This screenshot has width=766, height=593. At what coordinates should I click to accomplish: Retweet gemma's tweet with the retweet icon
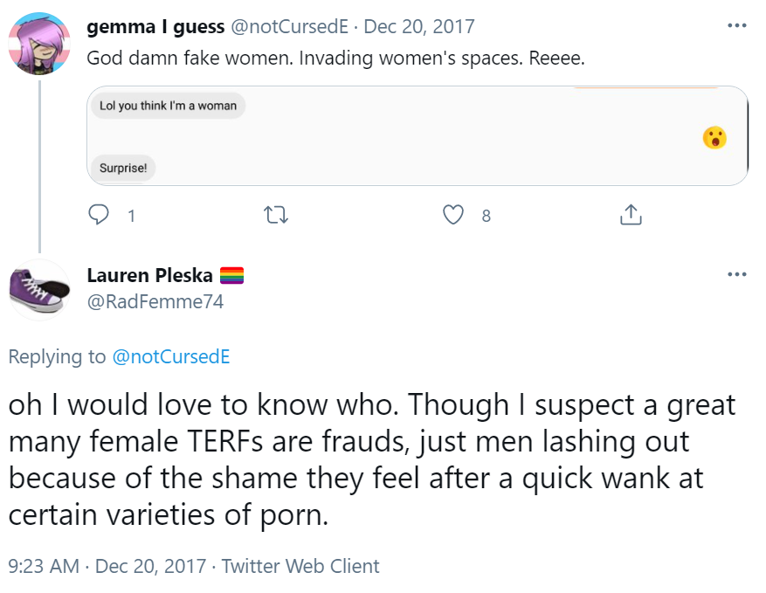[x=276, y=215]
